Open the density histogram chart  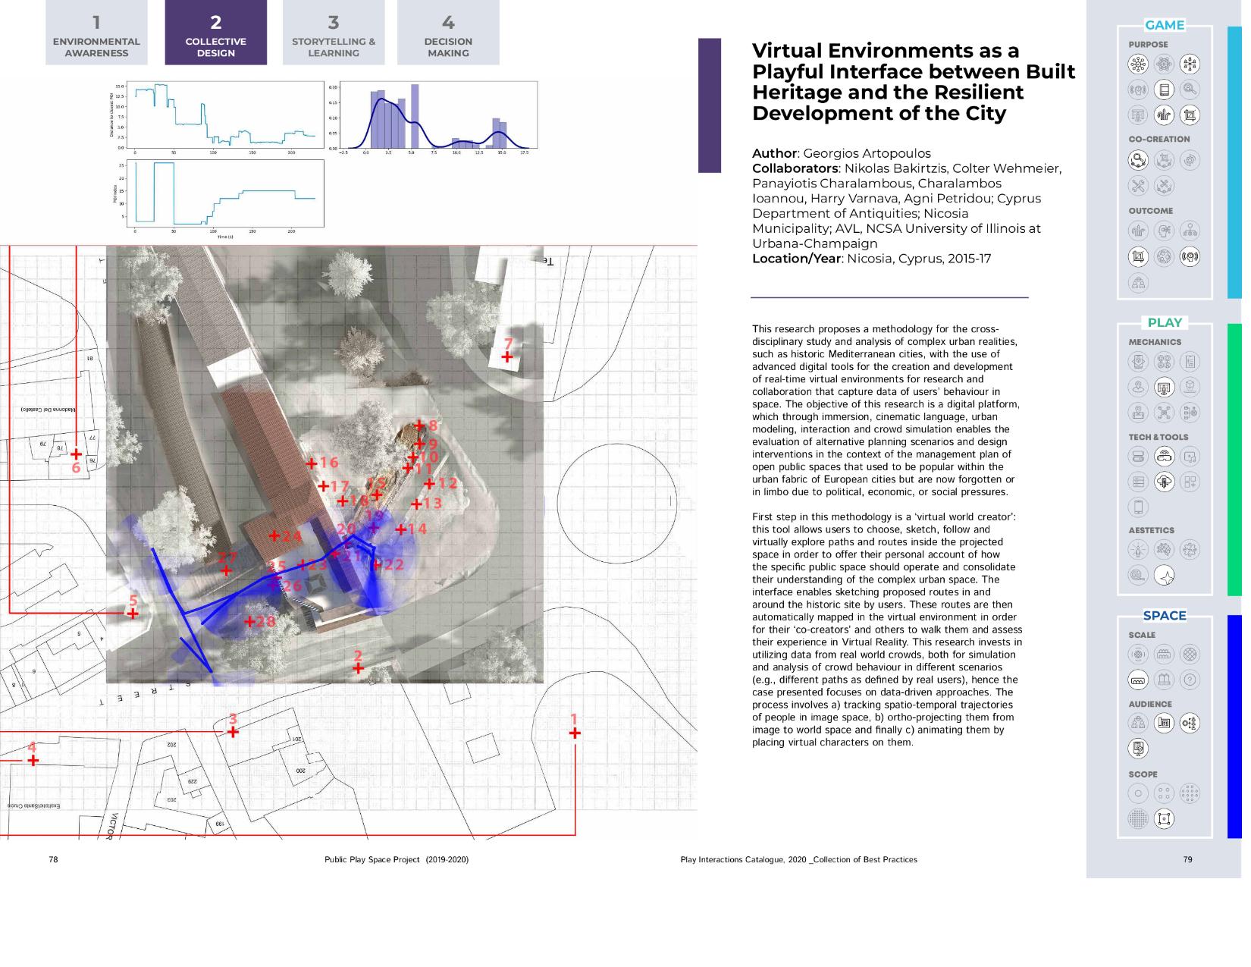click(433, 116)
